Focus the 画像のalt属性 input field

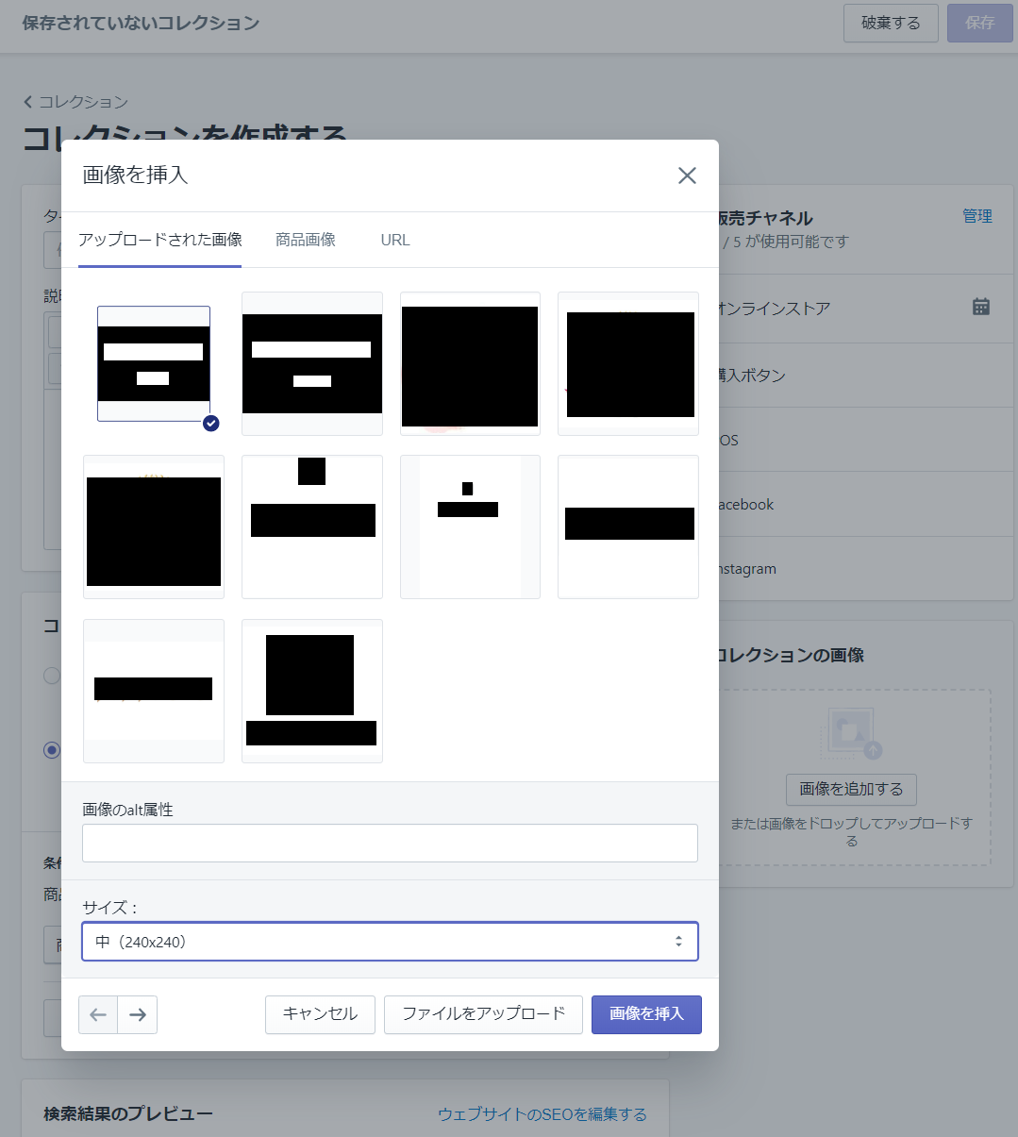click(390, 843)
